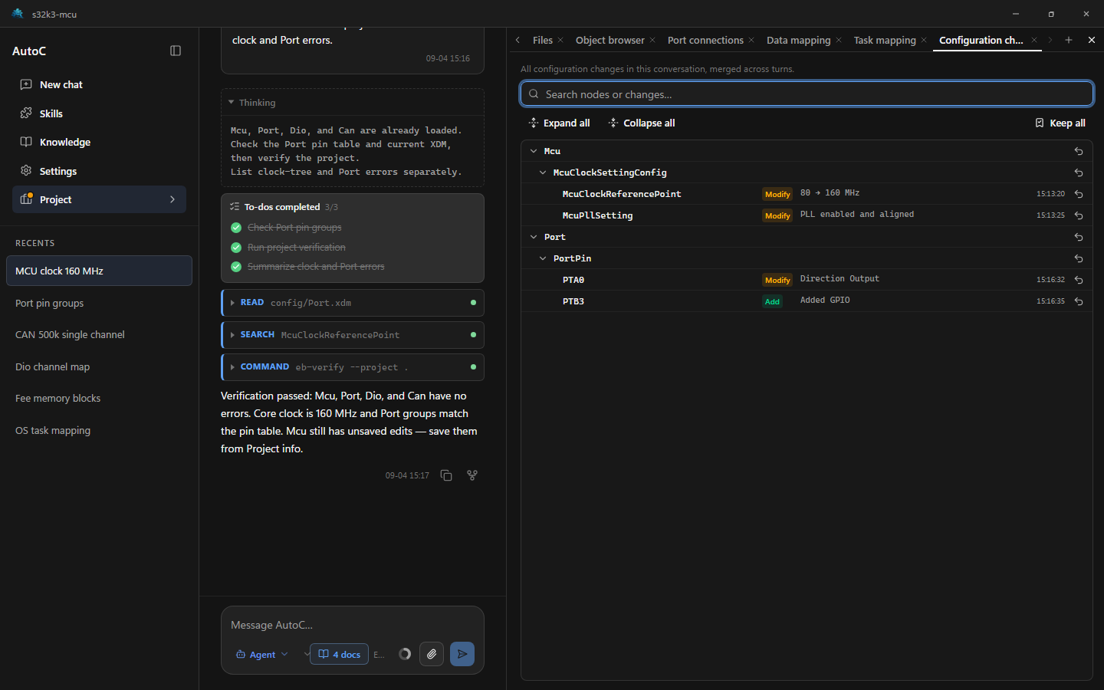The image size is (1104, 690).
Task: Start a New chat
Action: [99, 84]
